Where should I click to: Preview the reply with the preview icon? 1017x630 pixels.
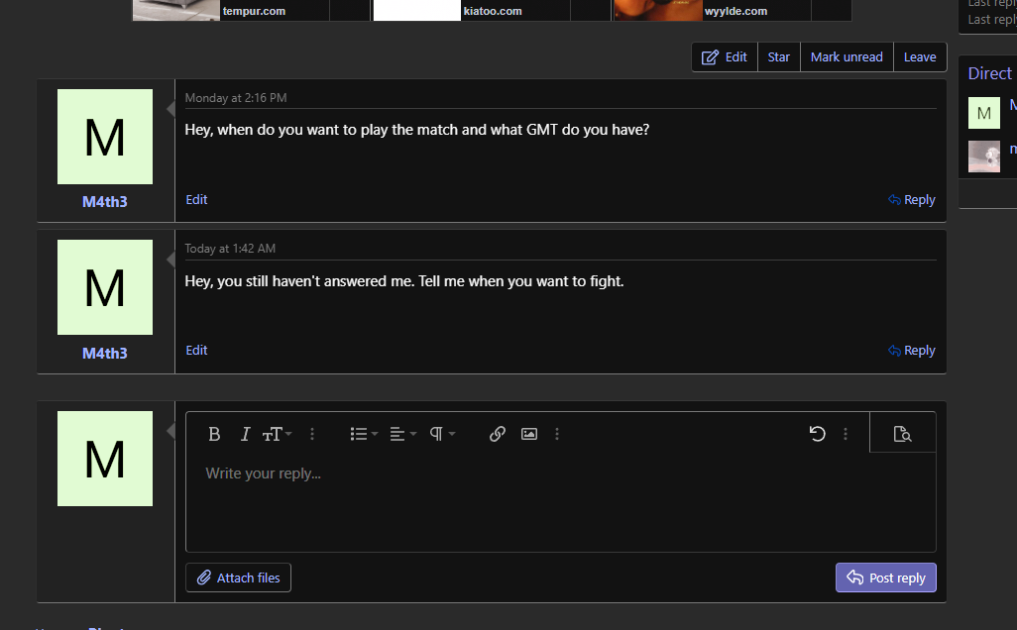tap(902, 434)
